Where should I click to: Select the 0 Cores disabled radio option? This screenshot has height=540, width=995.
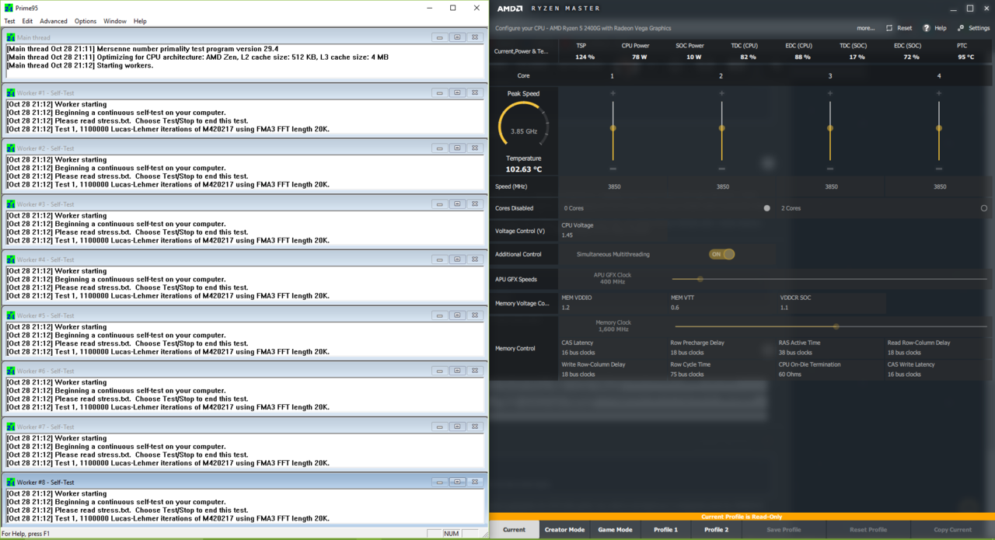click(x=767, y=208)
